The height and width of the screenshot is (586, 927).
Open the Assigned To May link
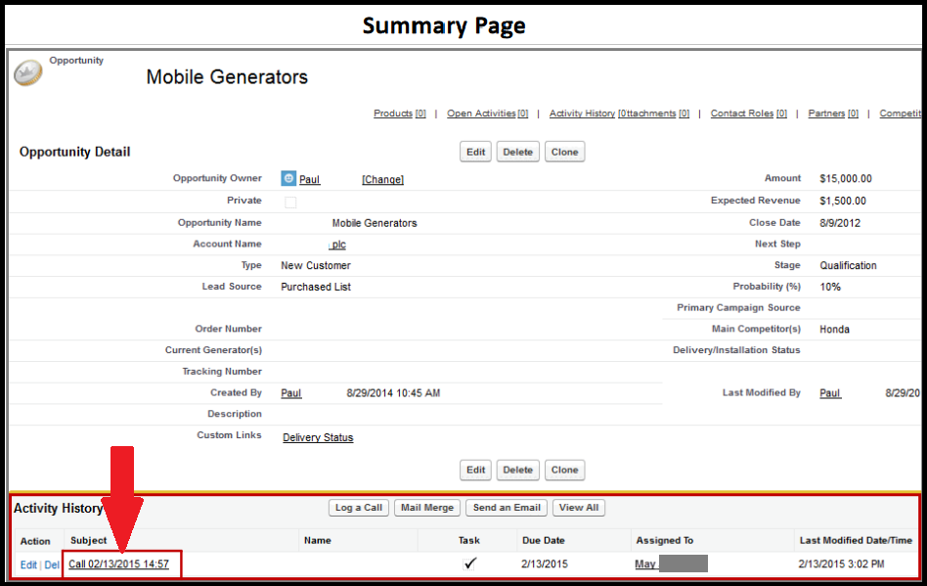(x=645, y=564)
